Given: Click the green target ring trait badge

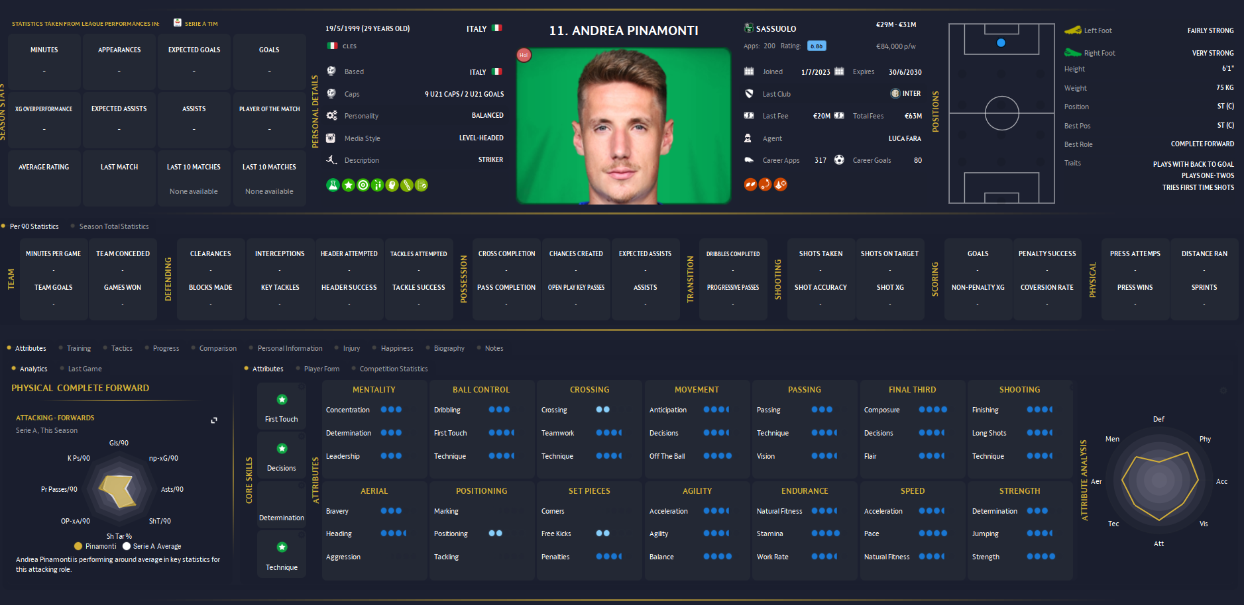Looking at the screenshot, I should click(x=363, y=185).
